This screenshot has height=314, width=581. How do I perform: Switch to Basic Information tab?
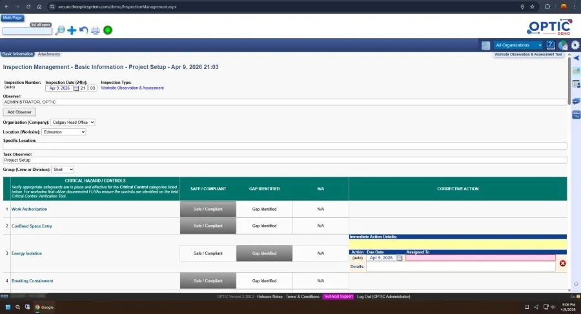click(17, 54)
